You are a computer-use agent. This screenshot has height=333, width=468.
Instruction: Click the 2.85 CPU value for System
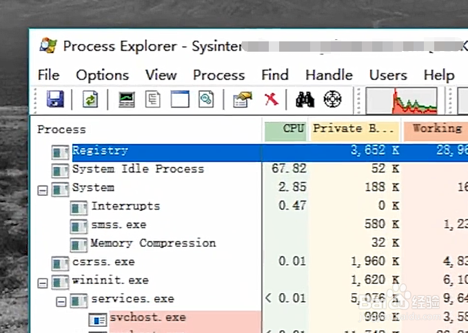point(292,188)
